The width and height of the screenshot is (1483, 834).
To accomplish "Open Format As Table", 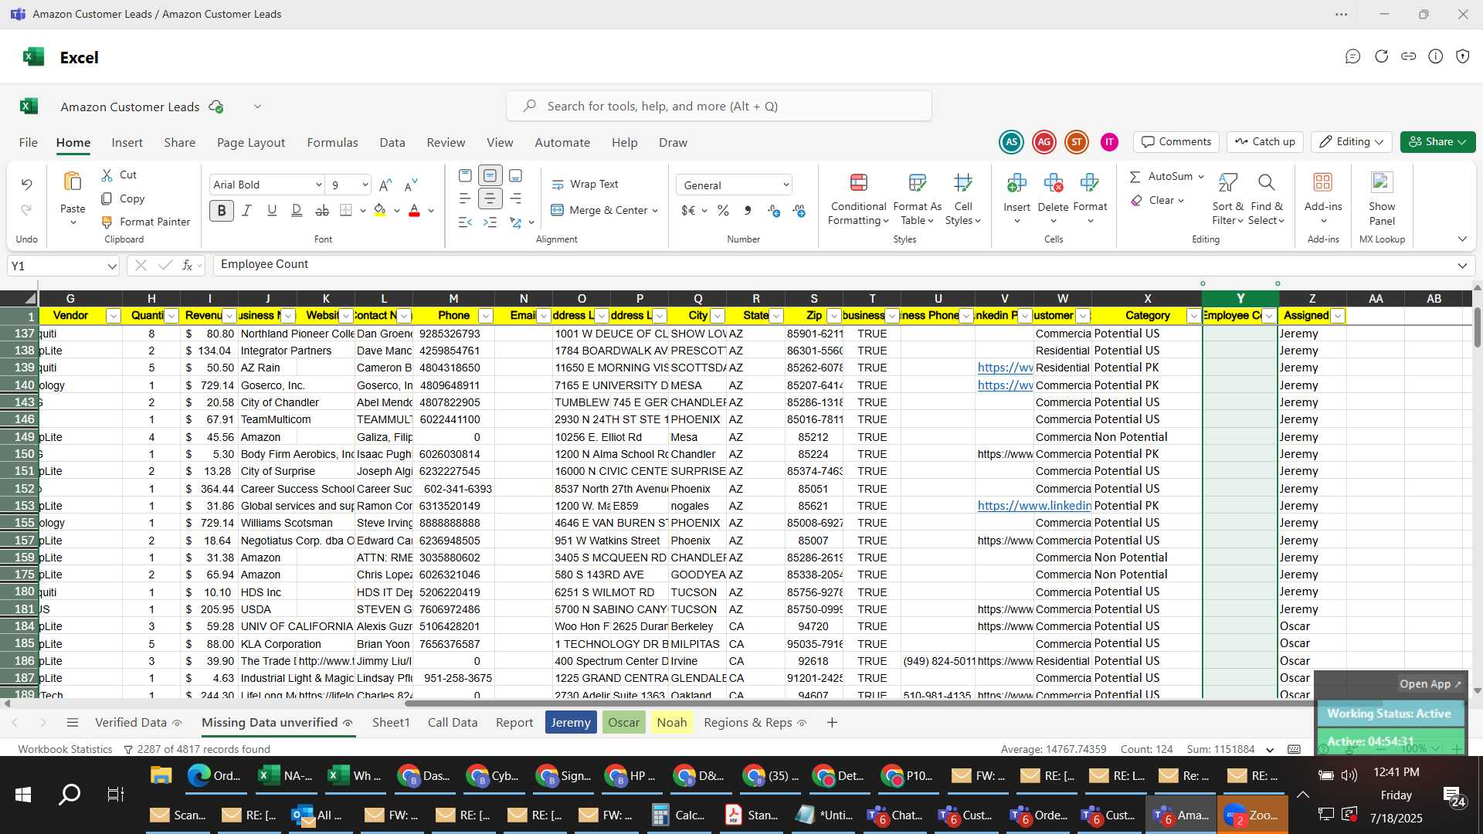I will tap(917, 198).
